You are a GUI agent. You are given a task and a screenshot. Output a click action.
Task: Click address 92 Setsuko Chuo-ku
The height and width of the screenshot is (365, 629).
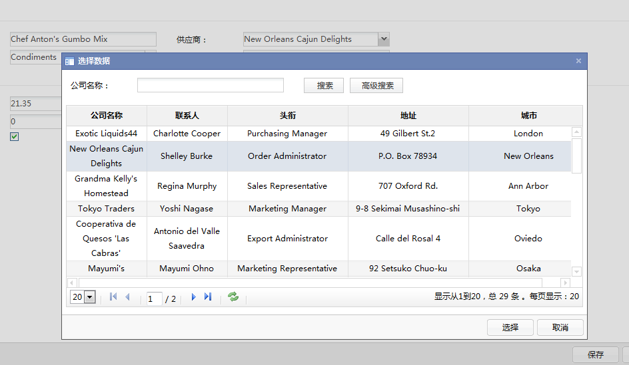click(x=408, y=269)
